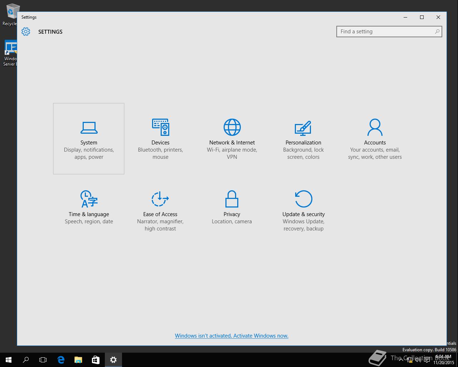
Task: Open the Store from the taskbar
Action: 96,360
